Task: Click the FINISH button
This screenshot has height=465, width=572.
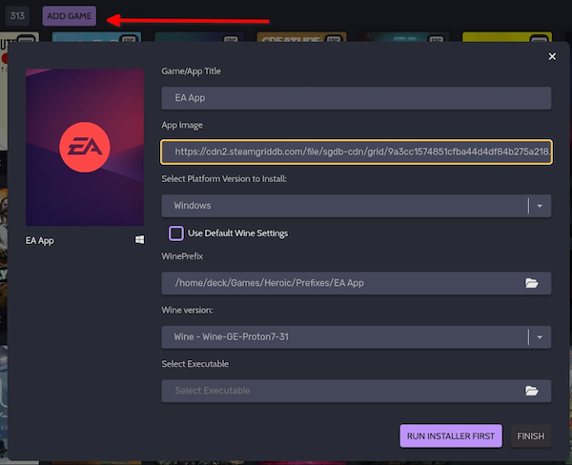Action: click(x=530, y=436)
